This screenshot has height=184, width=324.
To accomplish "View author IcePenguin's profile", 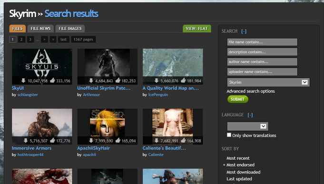I will pyautogui.click(x=158, y=95).
